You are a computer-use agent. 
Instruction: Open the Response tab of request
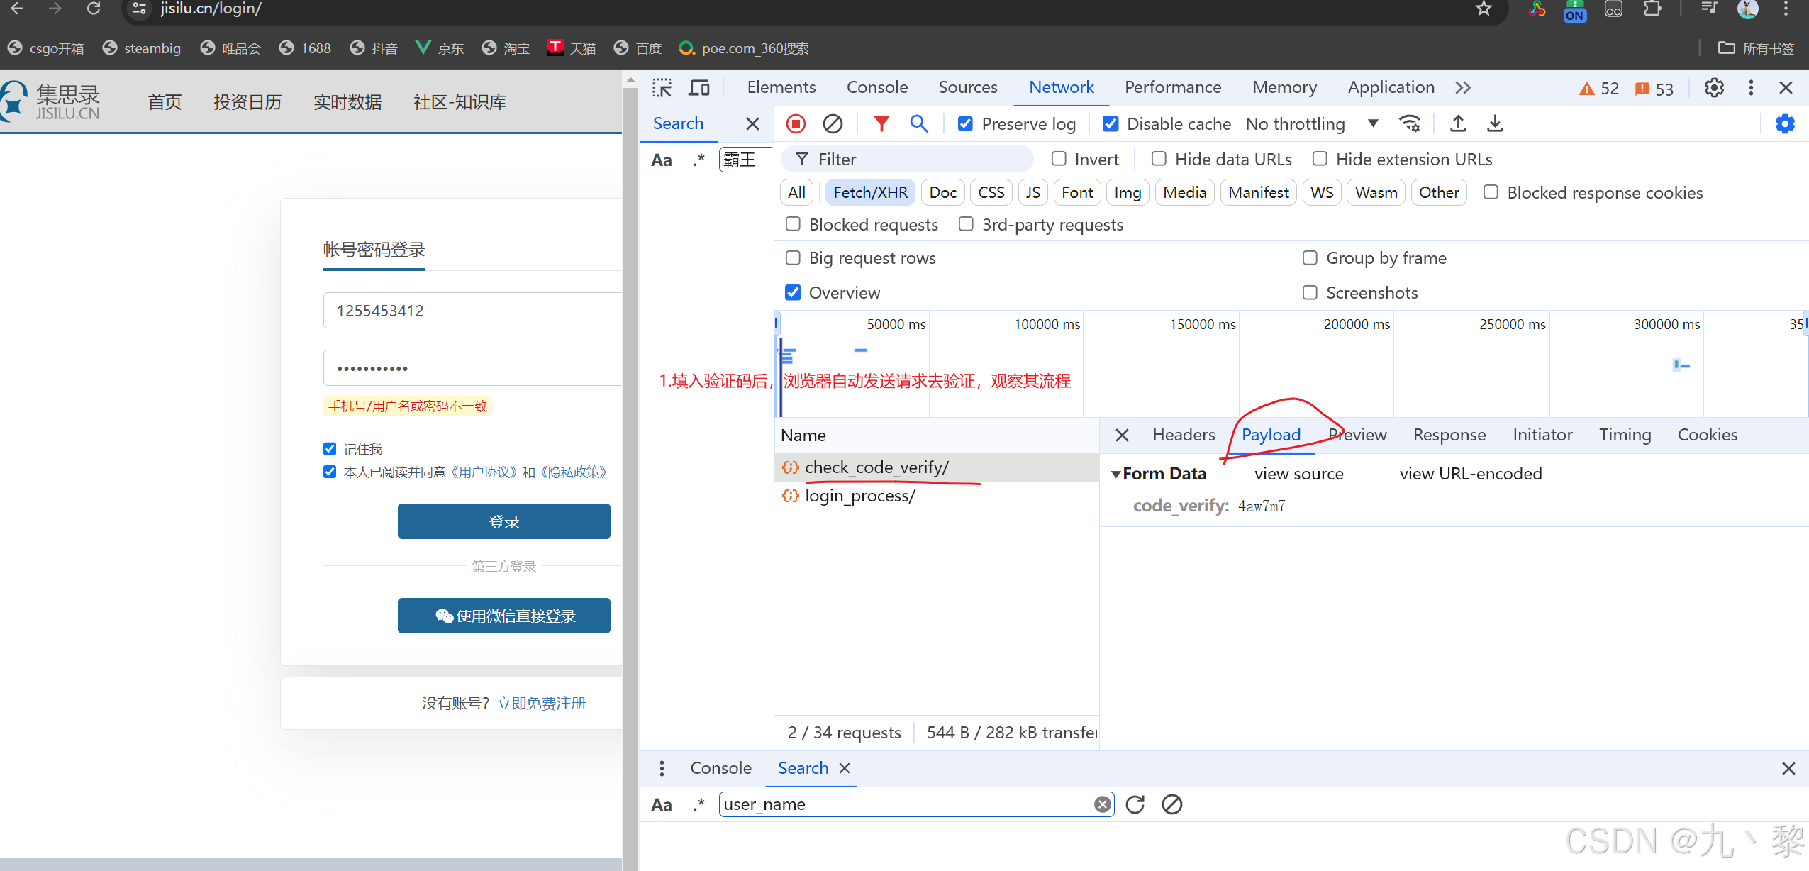click(x=1449, y=435)
